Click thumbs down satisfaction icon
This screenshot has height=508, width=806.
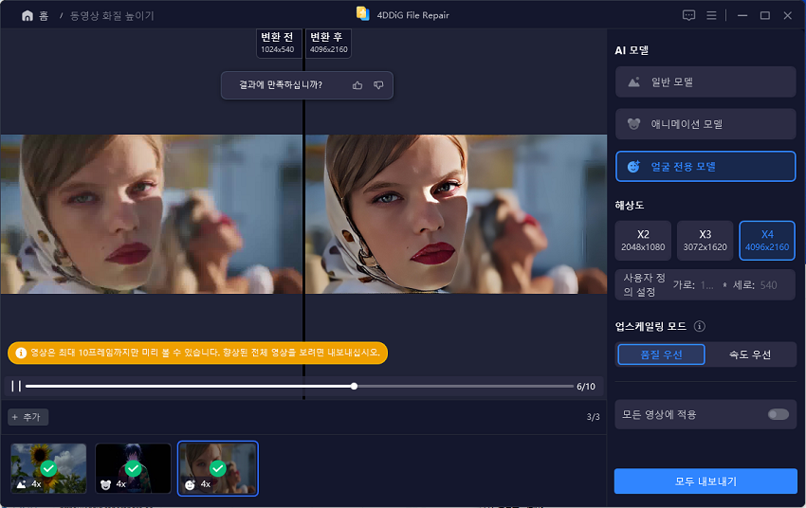pos(378,85)
